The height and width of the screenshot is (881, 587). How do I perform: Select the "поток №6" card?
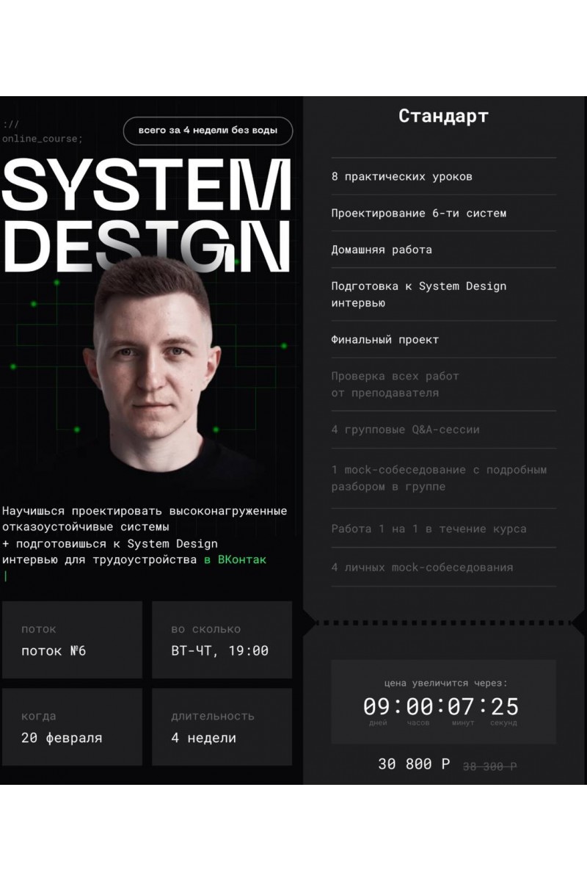point(72,639)
